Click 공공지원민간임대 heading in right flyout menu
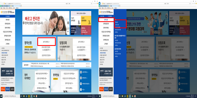The image size is (197, 98). [x=118, y=49]
